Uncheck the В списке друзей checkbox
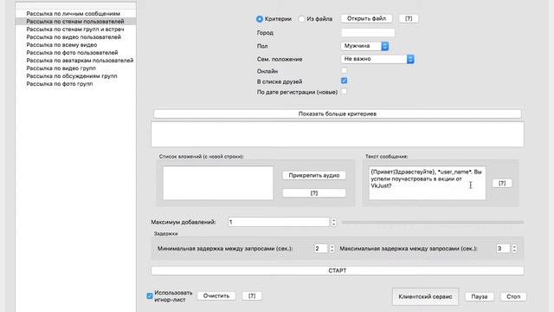 [x=345, y=81]
